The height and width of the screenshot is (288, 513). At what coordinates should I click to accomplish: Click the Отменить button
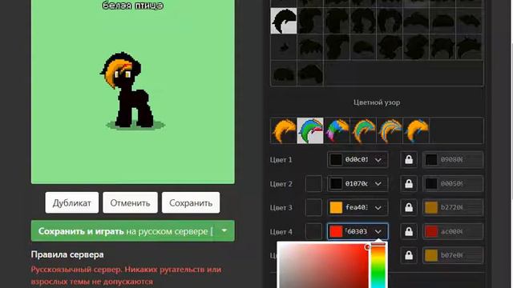click(130, 202)
